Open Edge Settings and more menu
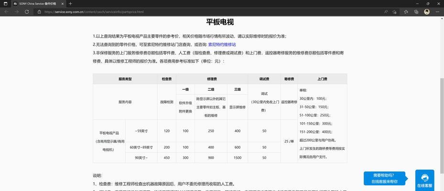 pos(437,12)
